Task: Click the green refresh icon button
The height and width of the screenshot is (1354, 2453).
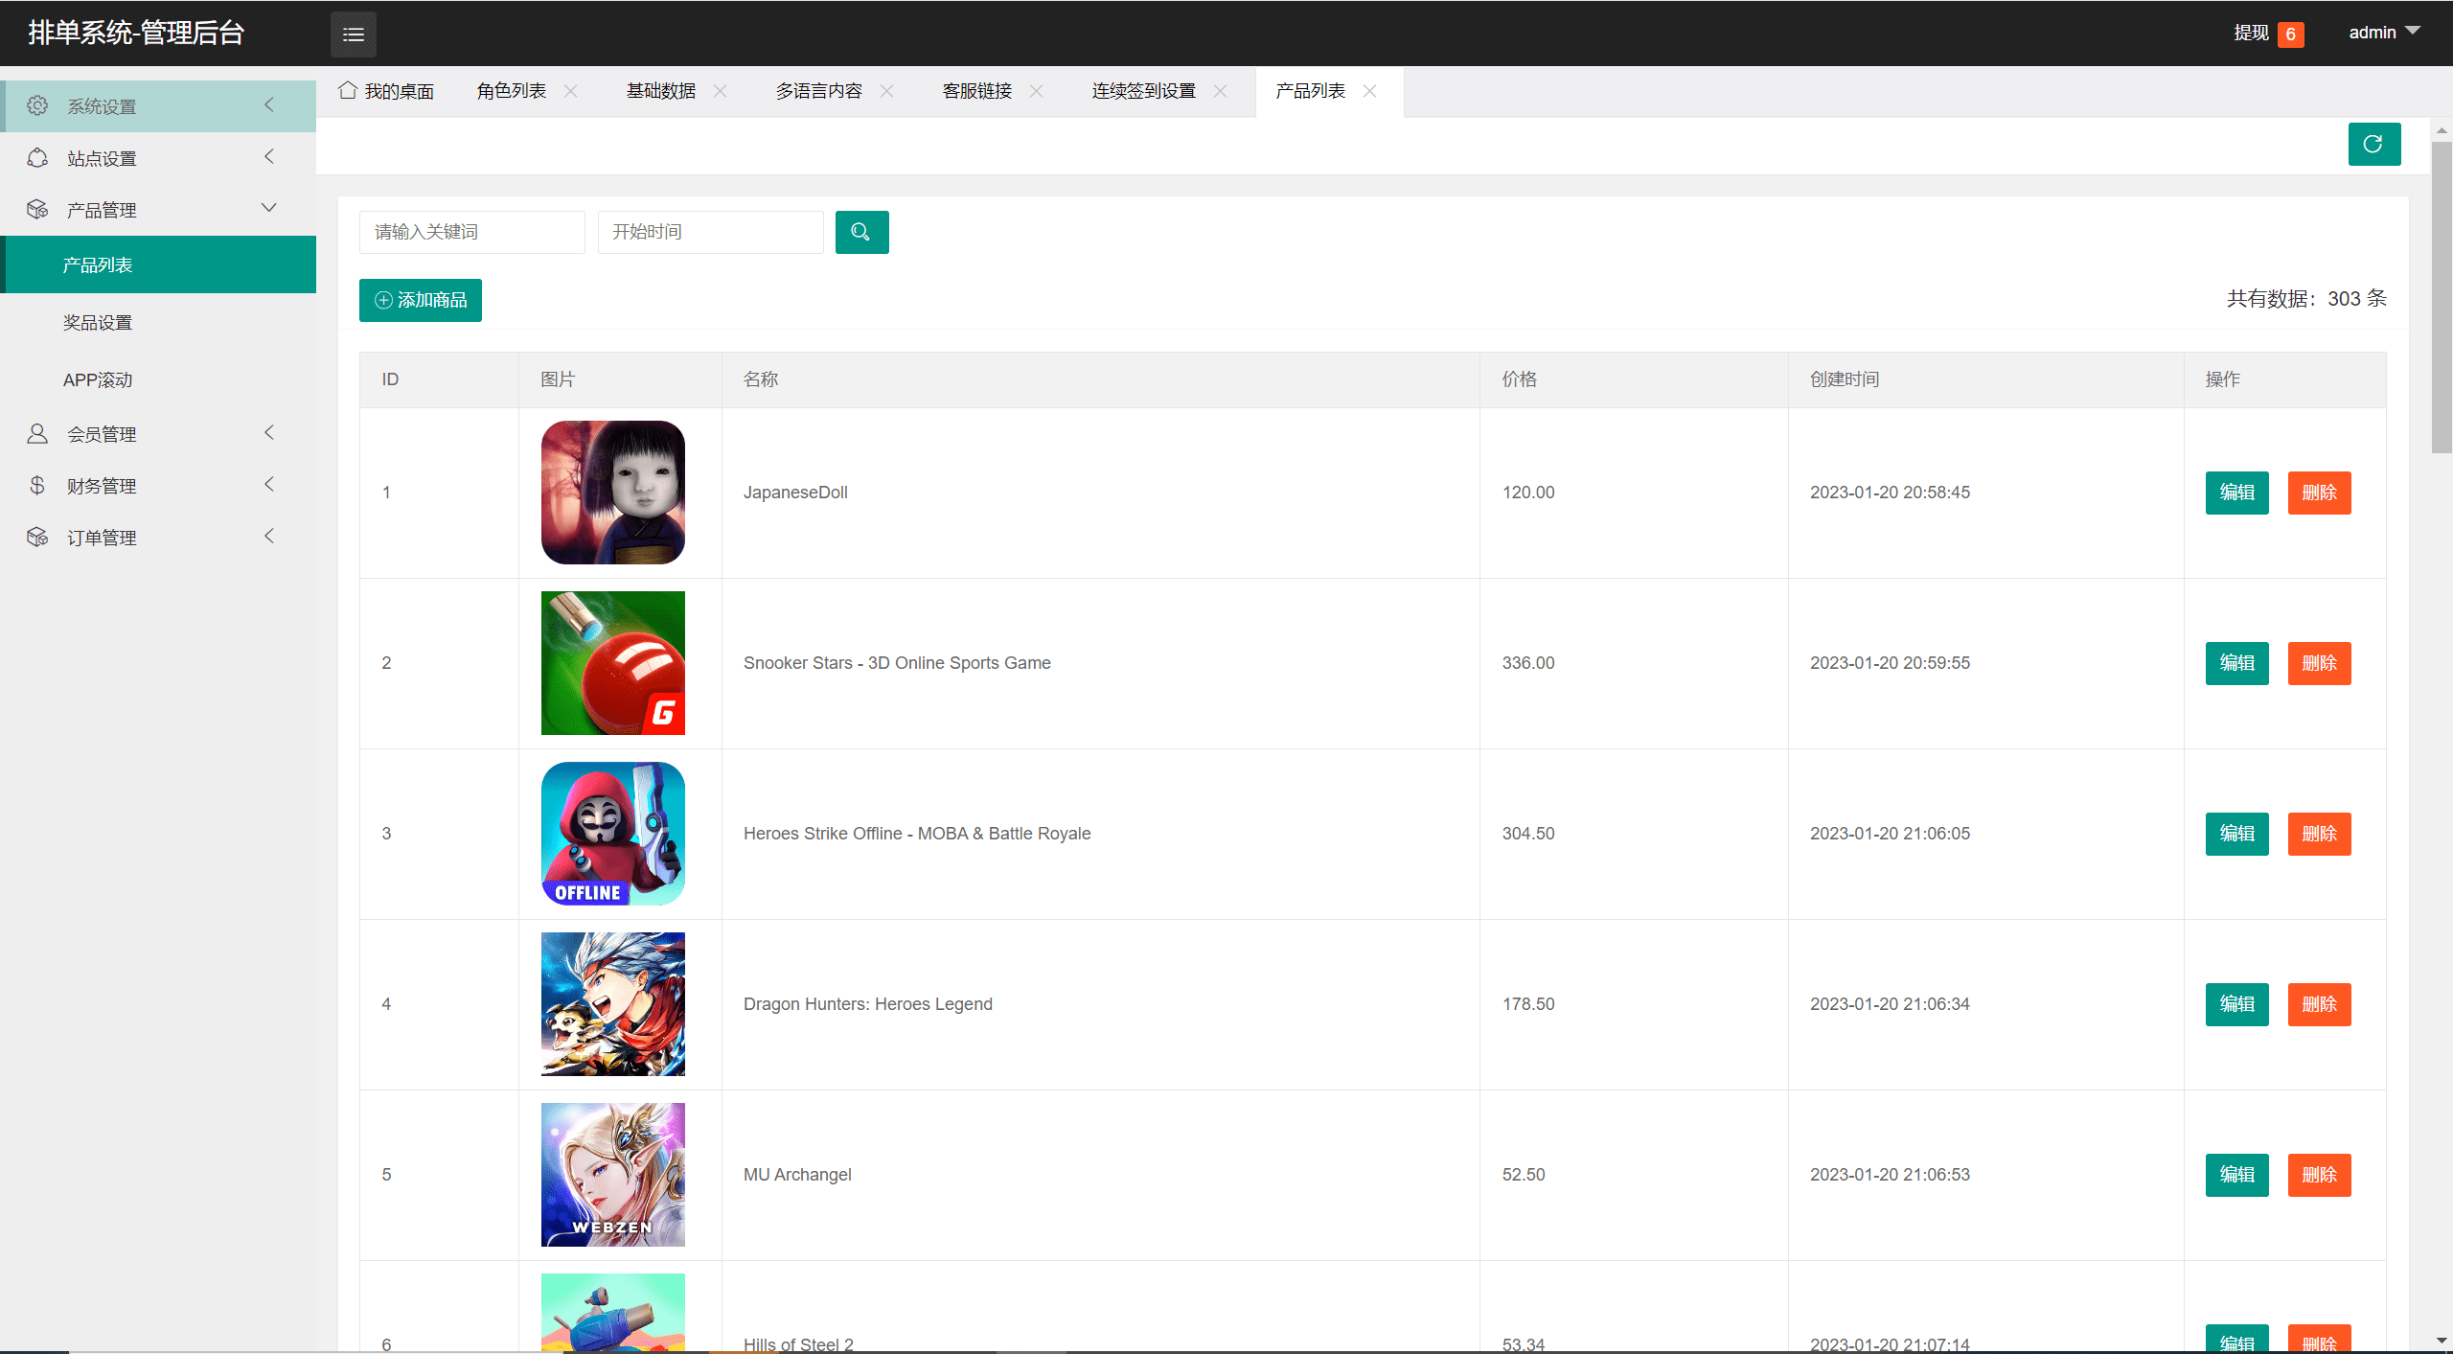Action: (x=2373, y=144)
